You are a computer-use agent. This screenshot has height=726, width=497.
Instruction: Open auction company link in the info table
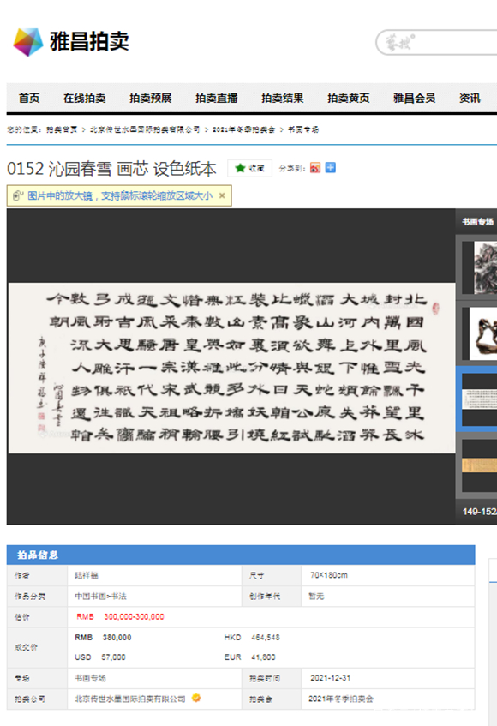click(130, 699)
